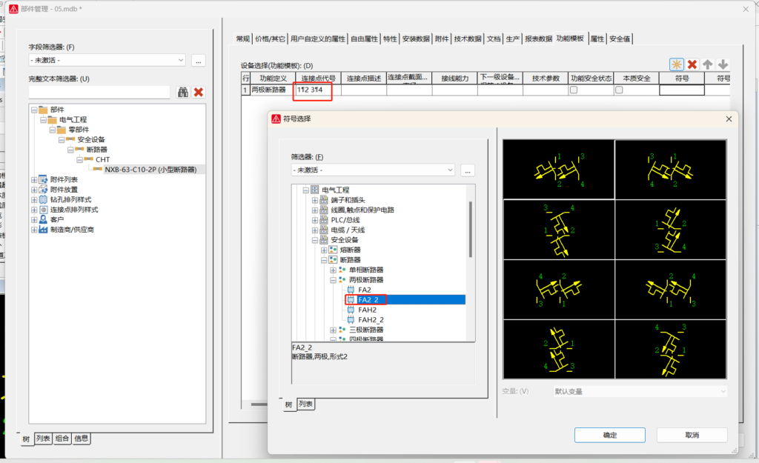Switch to 列表 tab in symbol dialog
Screen dimensions: 759x463
[x=305, y=404]
